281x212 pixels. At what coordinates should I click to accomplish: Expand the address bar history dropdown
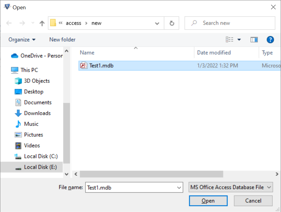click(x=157, y=23)
